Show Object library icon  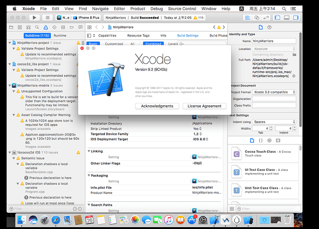270,140
